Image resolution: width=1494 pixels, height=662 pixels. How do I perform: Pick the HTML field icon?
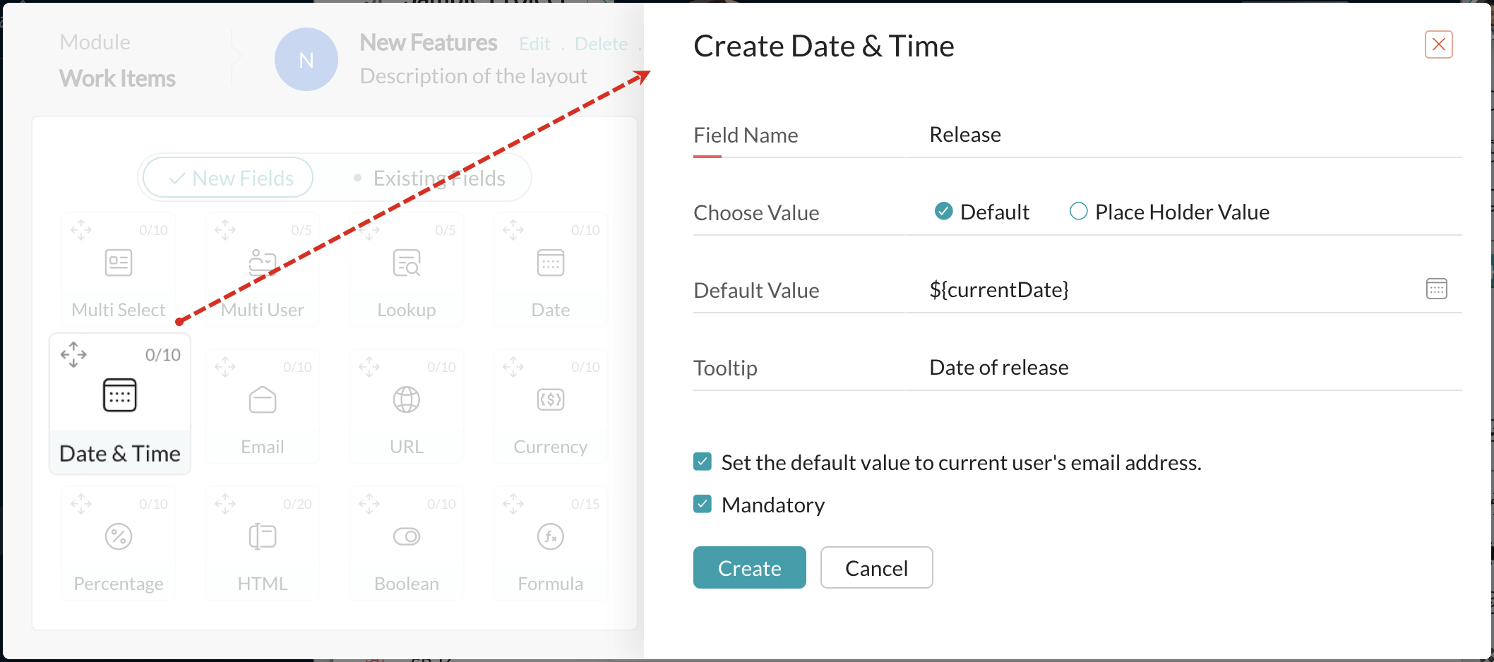[x=263, y=536]
